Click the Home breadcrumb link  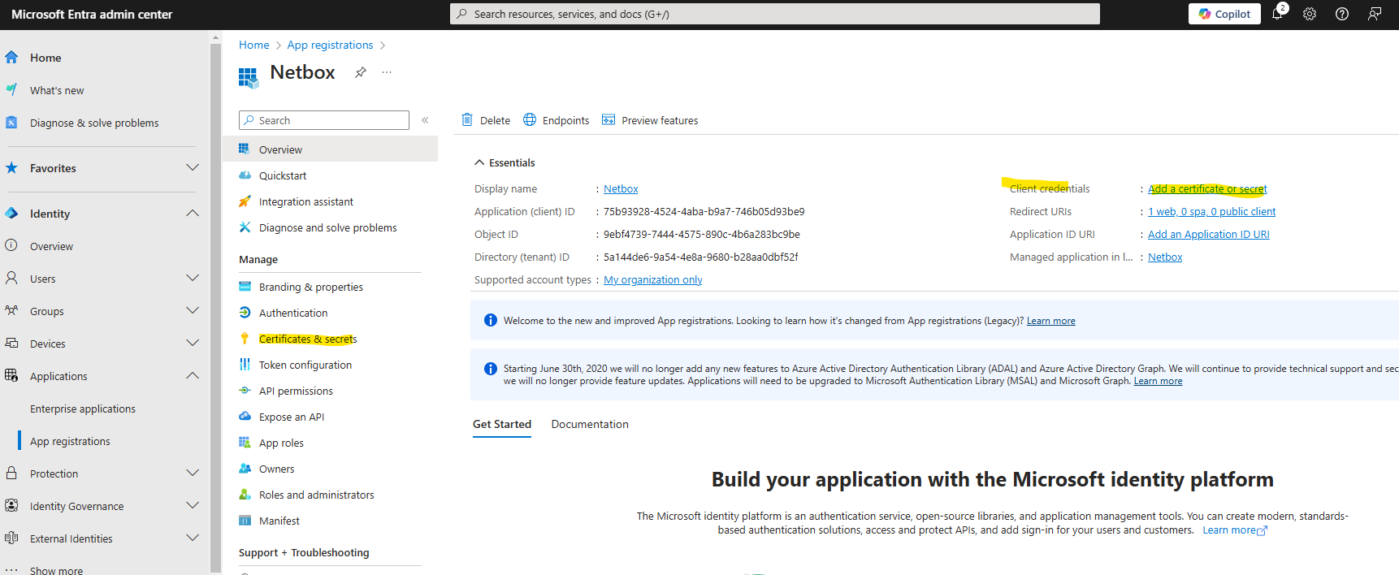pos(253,45)
